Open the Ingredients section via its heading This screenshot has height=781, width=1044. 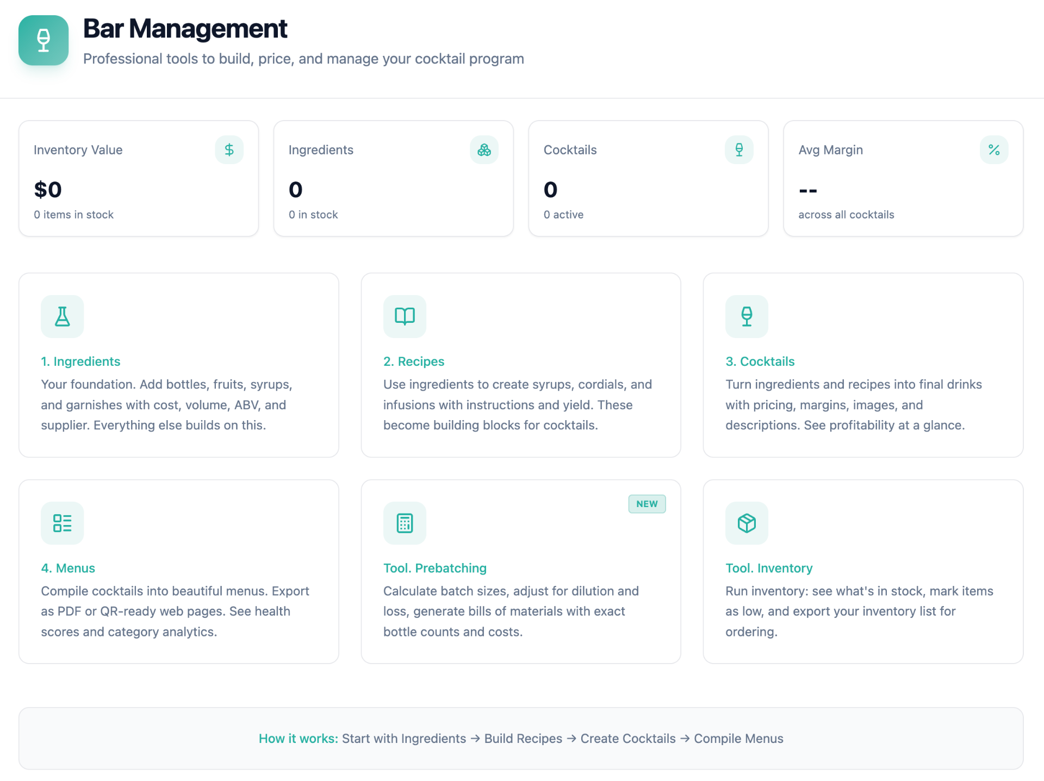pyautogui.click(x=80, y=361)
